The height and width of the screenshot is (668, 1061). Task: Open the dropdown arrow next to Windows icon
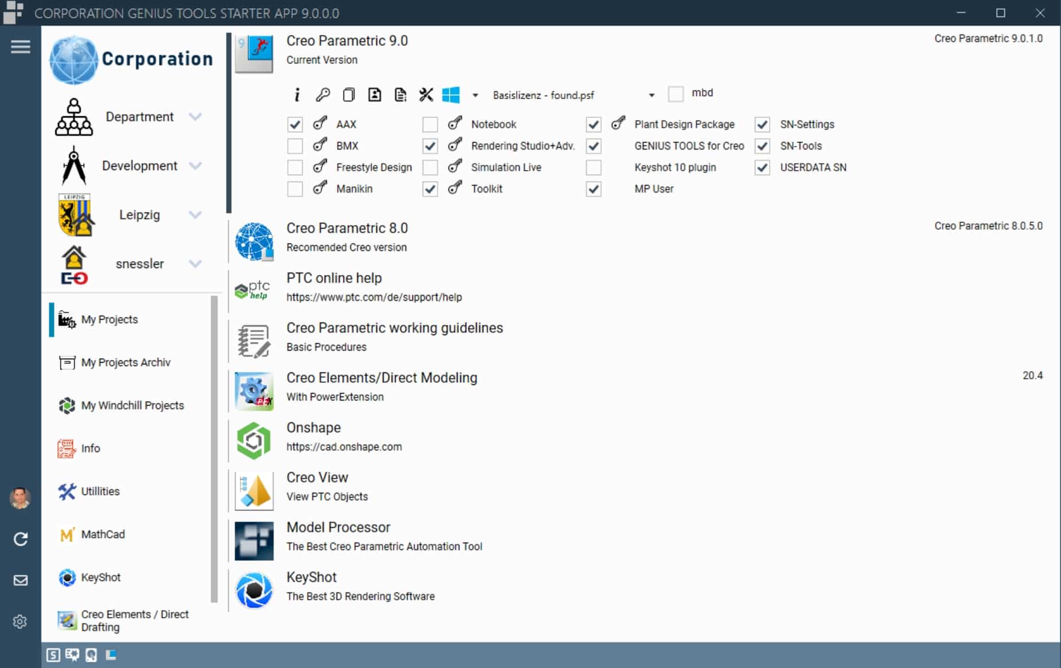tap(475, 95)
